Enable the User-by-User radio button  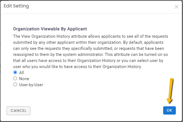(x=15, y=85)
